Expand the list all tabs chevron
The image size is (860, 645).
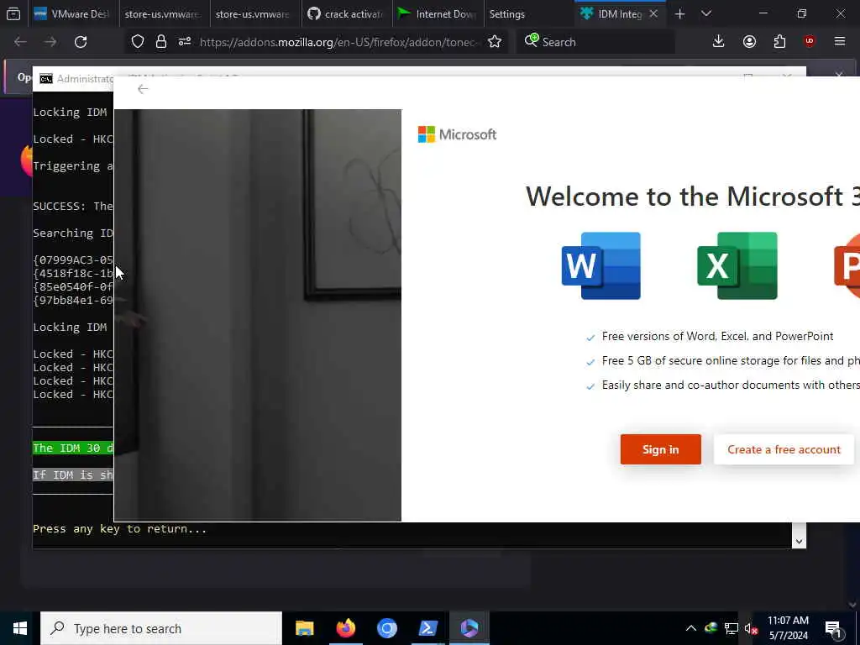tap(706, 13)
